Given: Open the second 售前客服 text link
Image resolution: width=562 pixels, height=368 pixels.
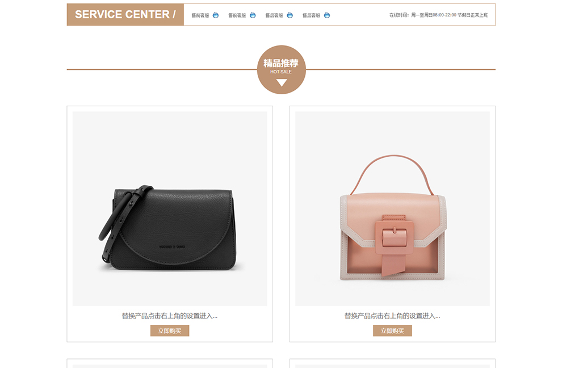Looking at the screenshot, I should [x=237, y=15].
